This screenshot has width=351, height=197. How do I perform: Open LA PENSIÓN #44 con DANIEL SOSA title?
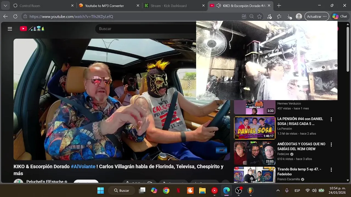pyautogui.click(x=300, y=121)
